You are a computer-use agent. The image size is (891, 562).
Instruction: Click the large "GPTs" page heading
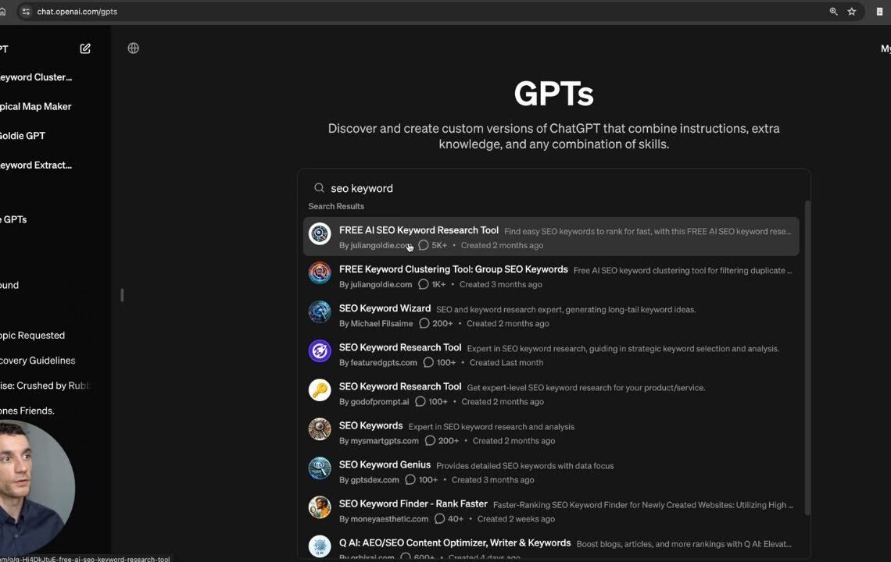point(554,94)
